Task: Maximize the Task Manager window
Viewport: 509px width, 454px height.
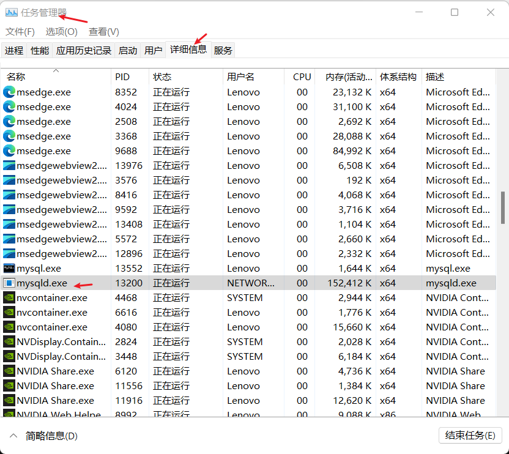Action: (x=455, y=12)
